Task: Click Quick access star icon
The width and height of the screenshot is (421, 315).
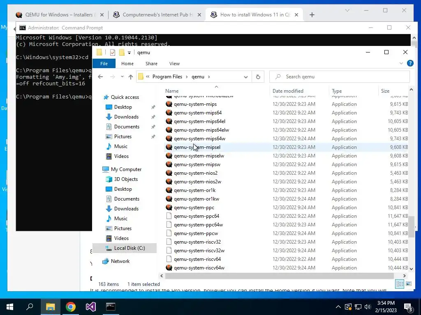Action: tap(106, 97)
